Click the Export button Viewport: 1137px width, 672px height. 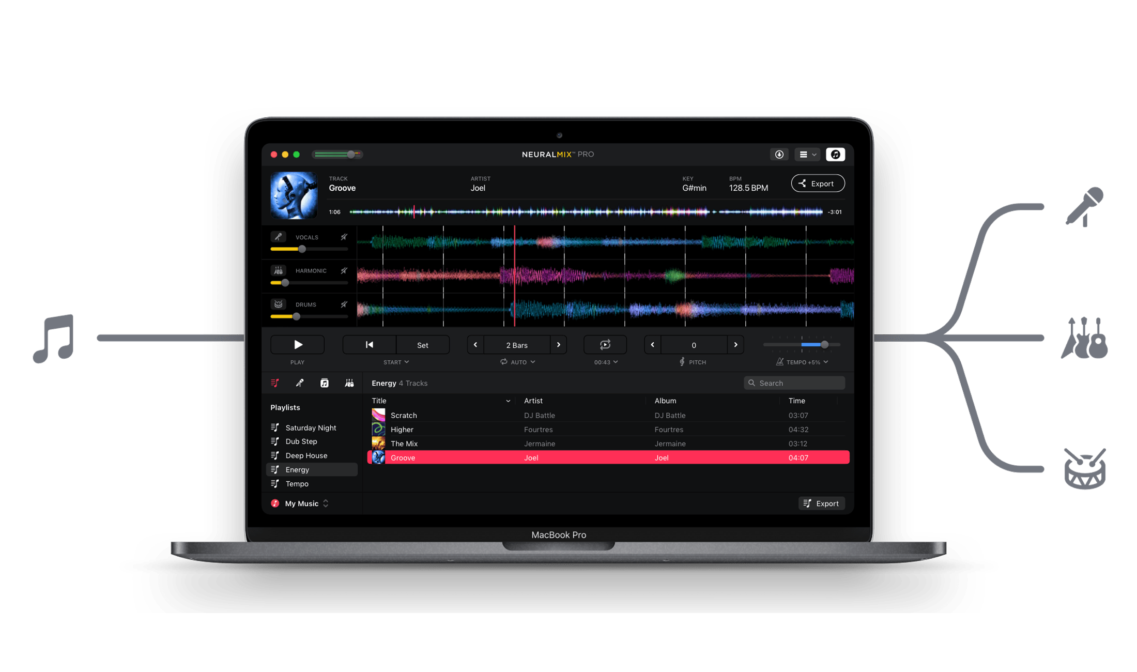pos(817,184)
